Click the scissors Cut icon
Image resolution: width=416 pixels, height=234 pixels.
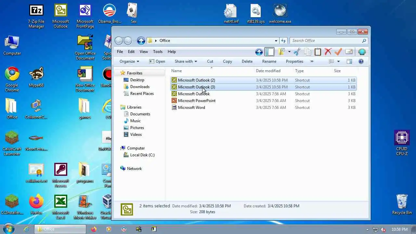pos(297,52)
